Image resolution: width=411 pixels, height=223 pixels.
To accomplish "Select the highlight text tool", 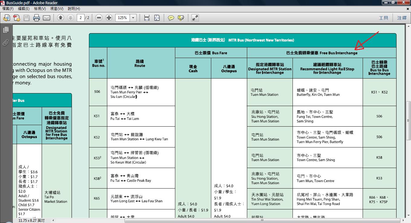I will (x=181, y=18).
